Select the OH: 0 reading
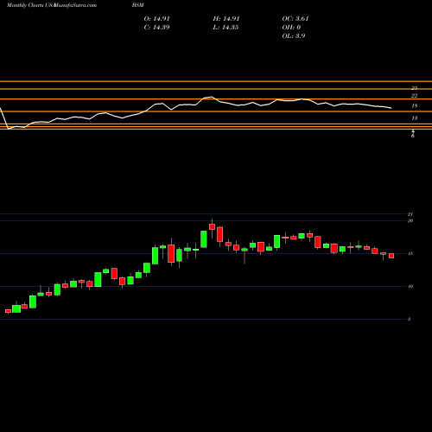This screenshot has width=432, height=432. pyautogui.click(x=291, y=28)
